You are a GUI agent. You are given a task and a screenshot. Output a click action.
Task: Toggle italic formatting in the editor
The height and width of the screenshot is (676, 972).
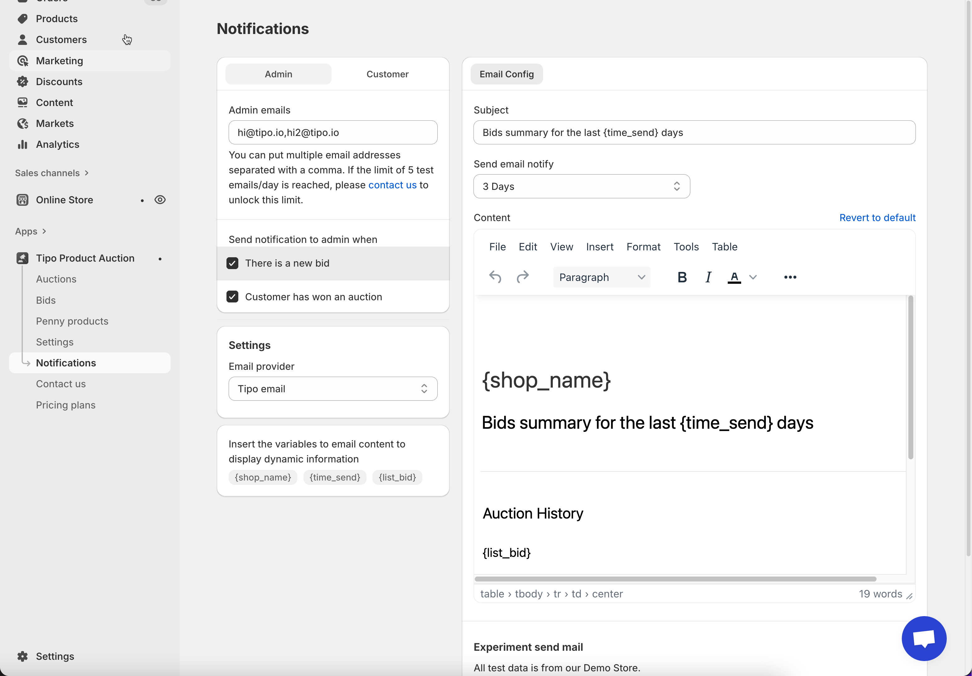tap(708, 277)
